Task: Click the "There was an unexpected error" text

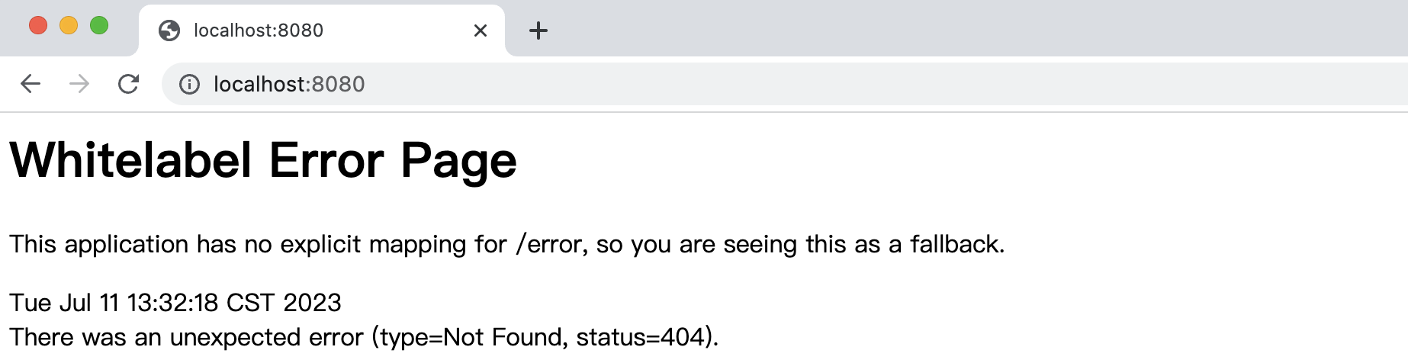Action: 187,337
